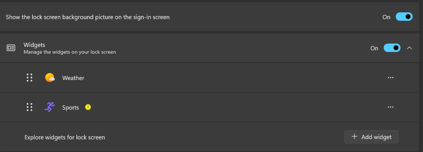
Task: Turn off the sign-in screen background picture toggle
Action: tap(404, 17)
